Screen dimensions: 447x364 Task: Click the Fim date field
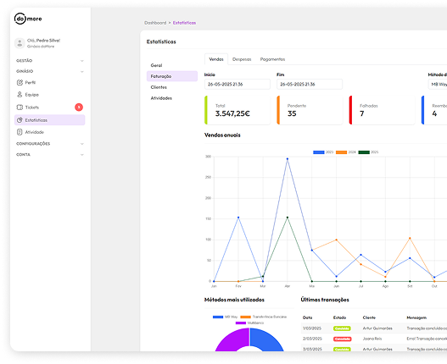pyautogui.click(x=310, y=85)
